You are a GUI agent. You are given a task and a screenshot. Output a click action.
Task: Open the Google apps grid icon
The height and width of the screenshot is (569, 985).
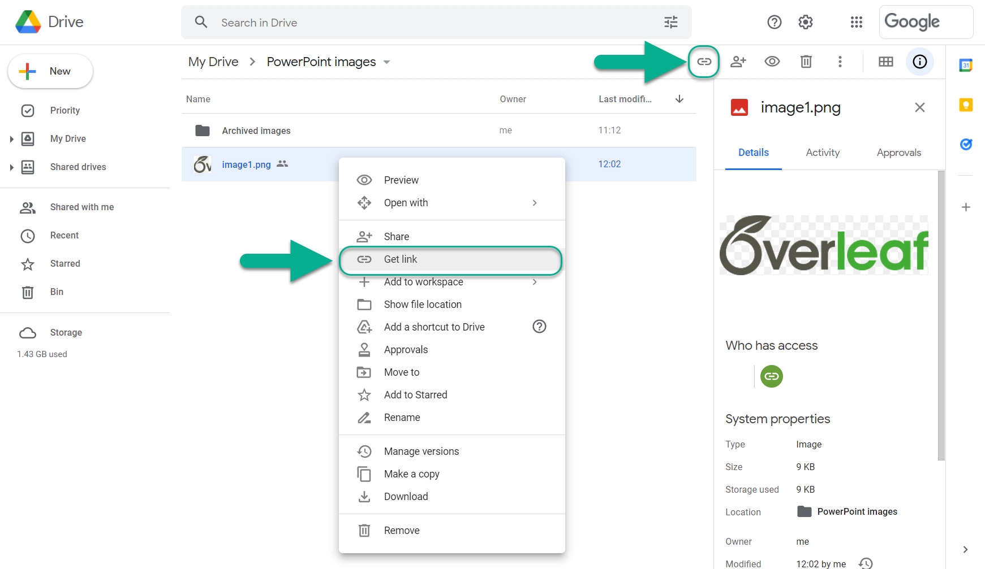[x=856, y=22]
